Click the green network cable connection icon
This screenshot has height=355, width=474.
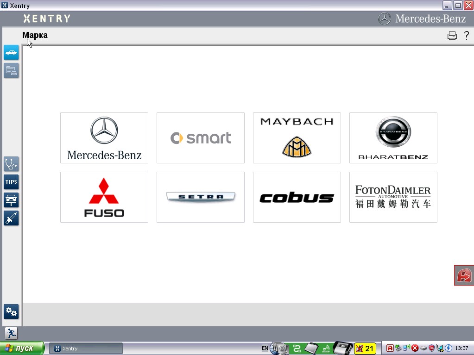point(297,349)
